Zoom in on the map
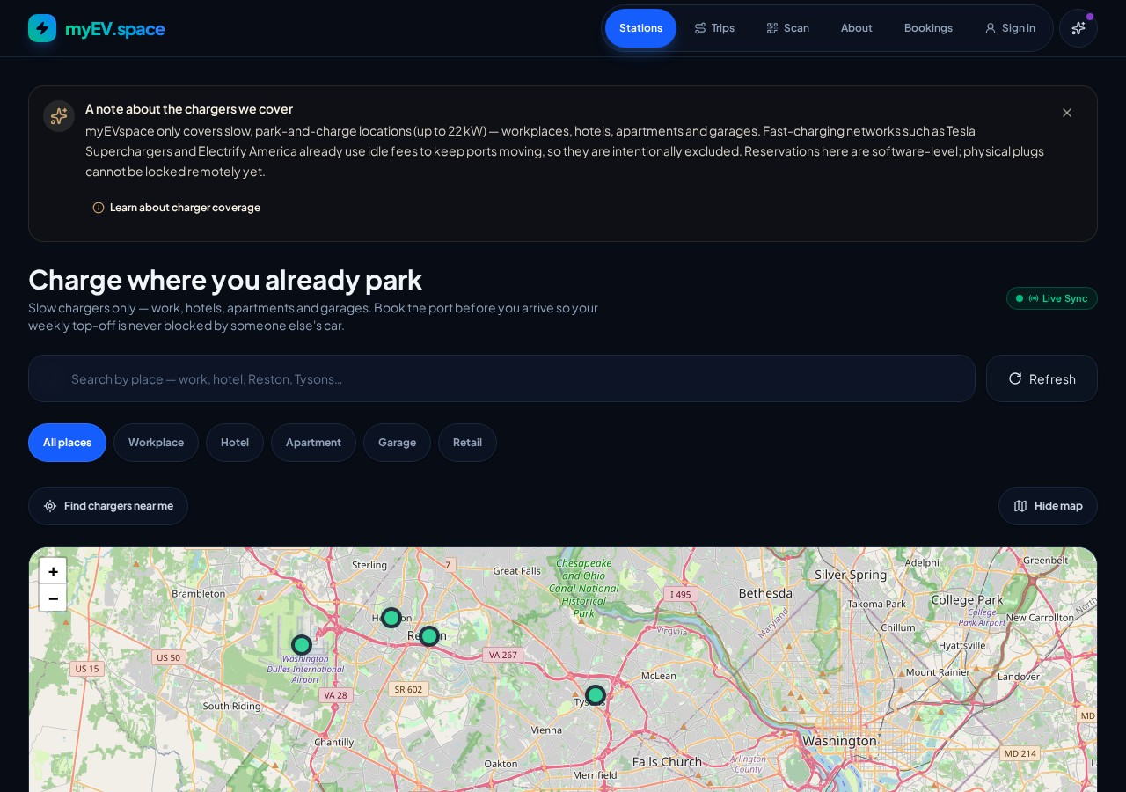Viewport: 1126px width, 792px height. tap(53, 571)
